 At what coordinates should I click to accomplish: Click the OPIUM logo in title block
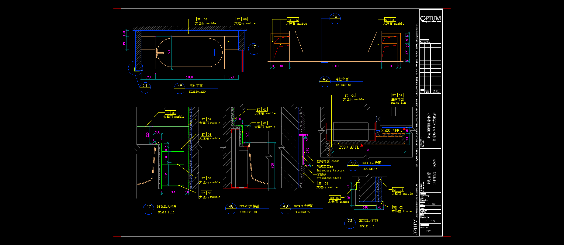pyautogui.click(x=431, y=19)
